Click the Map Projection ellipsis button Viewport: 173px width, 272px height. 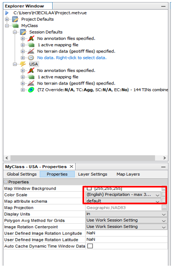pos(164,208)
